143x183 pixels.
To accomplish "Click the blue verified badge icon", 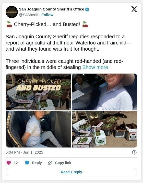I will [87, 9].
